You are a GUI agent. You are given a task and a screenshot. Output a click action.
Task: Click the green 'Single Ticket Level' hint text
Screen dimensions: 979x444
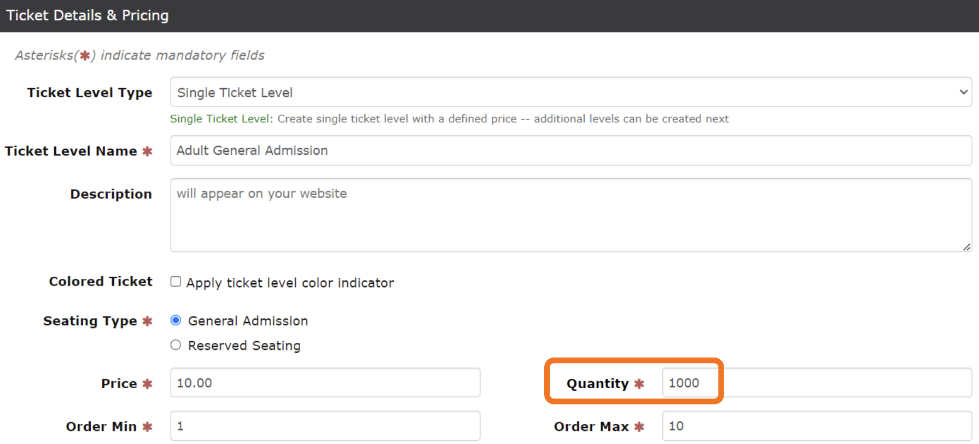click(219, 119)
